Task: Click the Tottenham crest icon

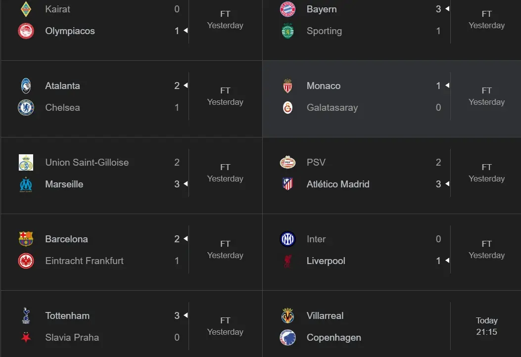Action: 26,315
